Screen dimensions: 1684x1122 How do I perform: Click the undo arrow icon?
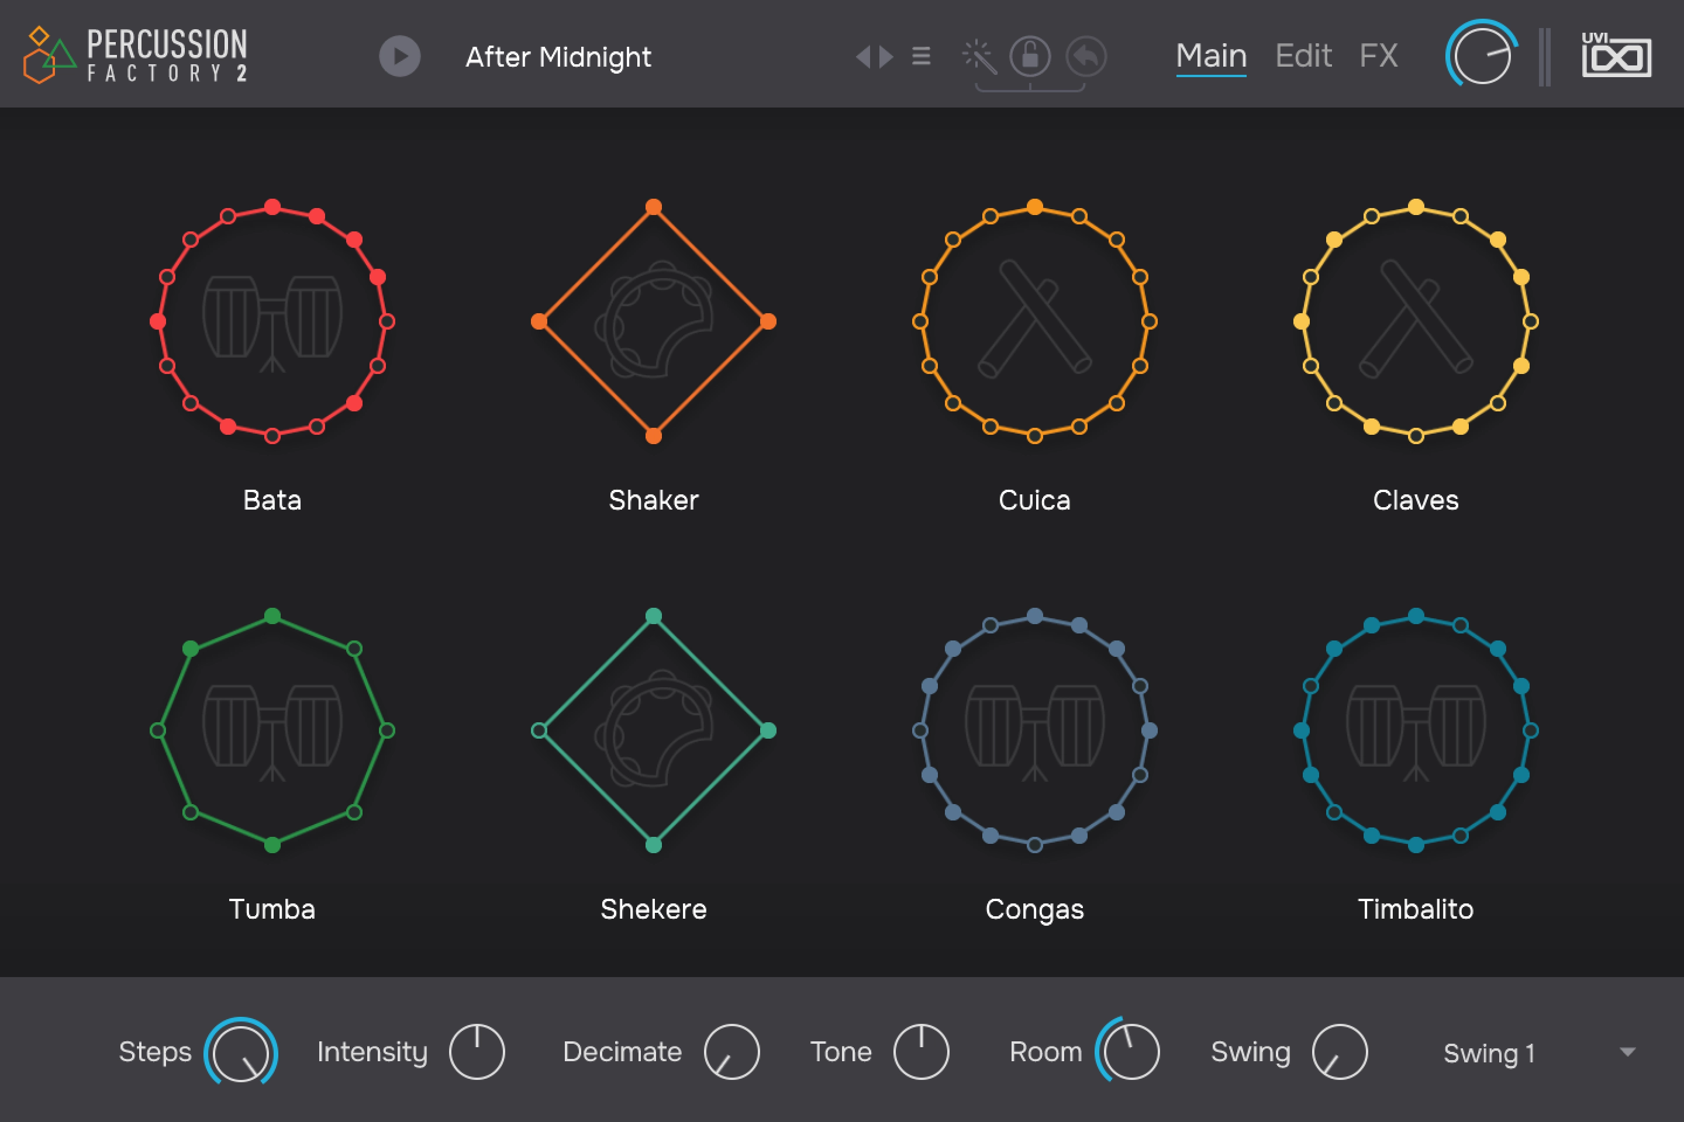[x=1085, y=57]
